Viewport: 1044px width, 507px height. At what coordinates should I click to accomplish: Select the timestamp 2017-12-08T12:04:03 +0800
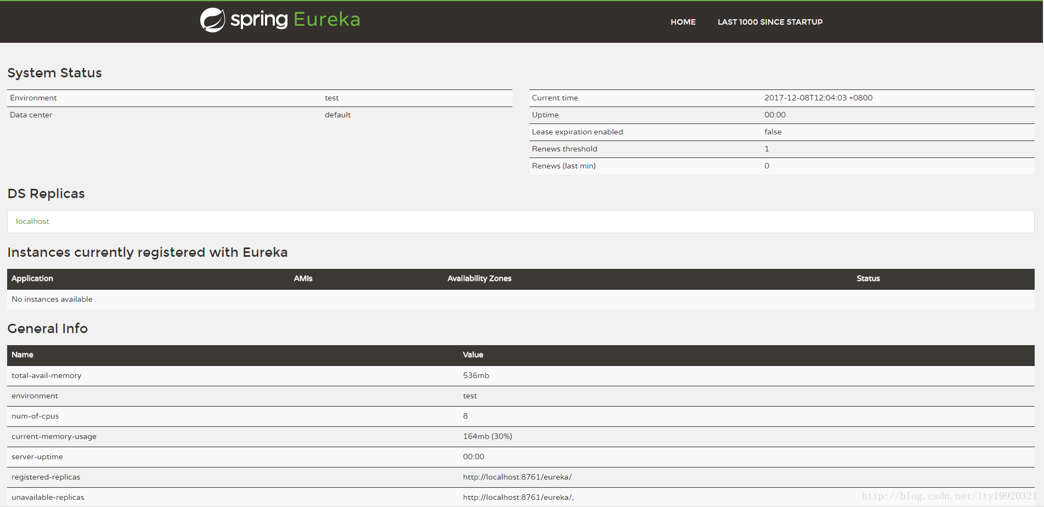[819, 98]
